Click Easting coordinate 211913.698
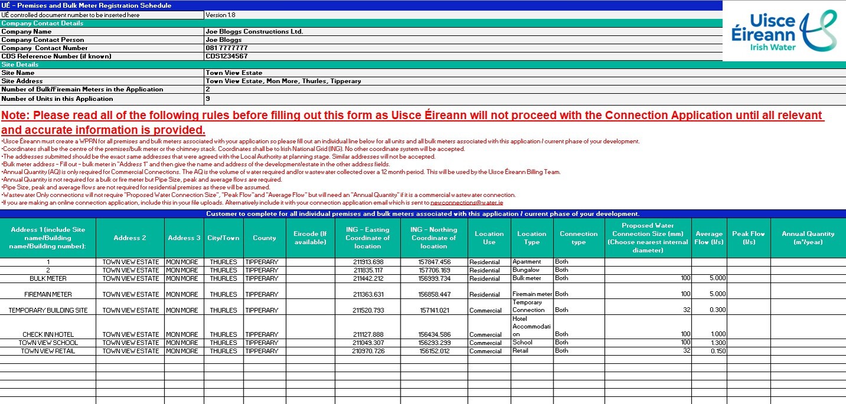Screen dimensions: 846x404 367,262
